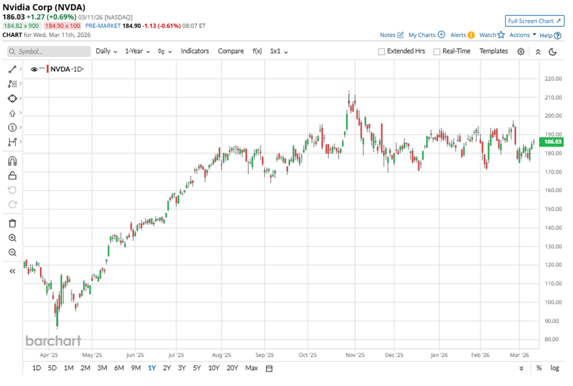Image resolution: width=573 pixels, height=386 pixels.
Task: Click the trash can delete icon
Action: tap(12, 223)
